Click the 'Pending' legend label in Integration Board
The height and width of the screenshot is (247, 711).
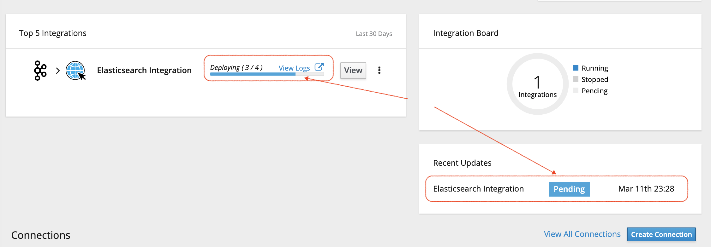[594, 91]
